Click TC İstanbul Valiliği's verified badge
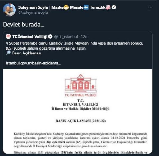 click(50, 36)
